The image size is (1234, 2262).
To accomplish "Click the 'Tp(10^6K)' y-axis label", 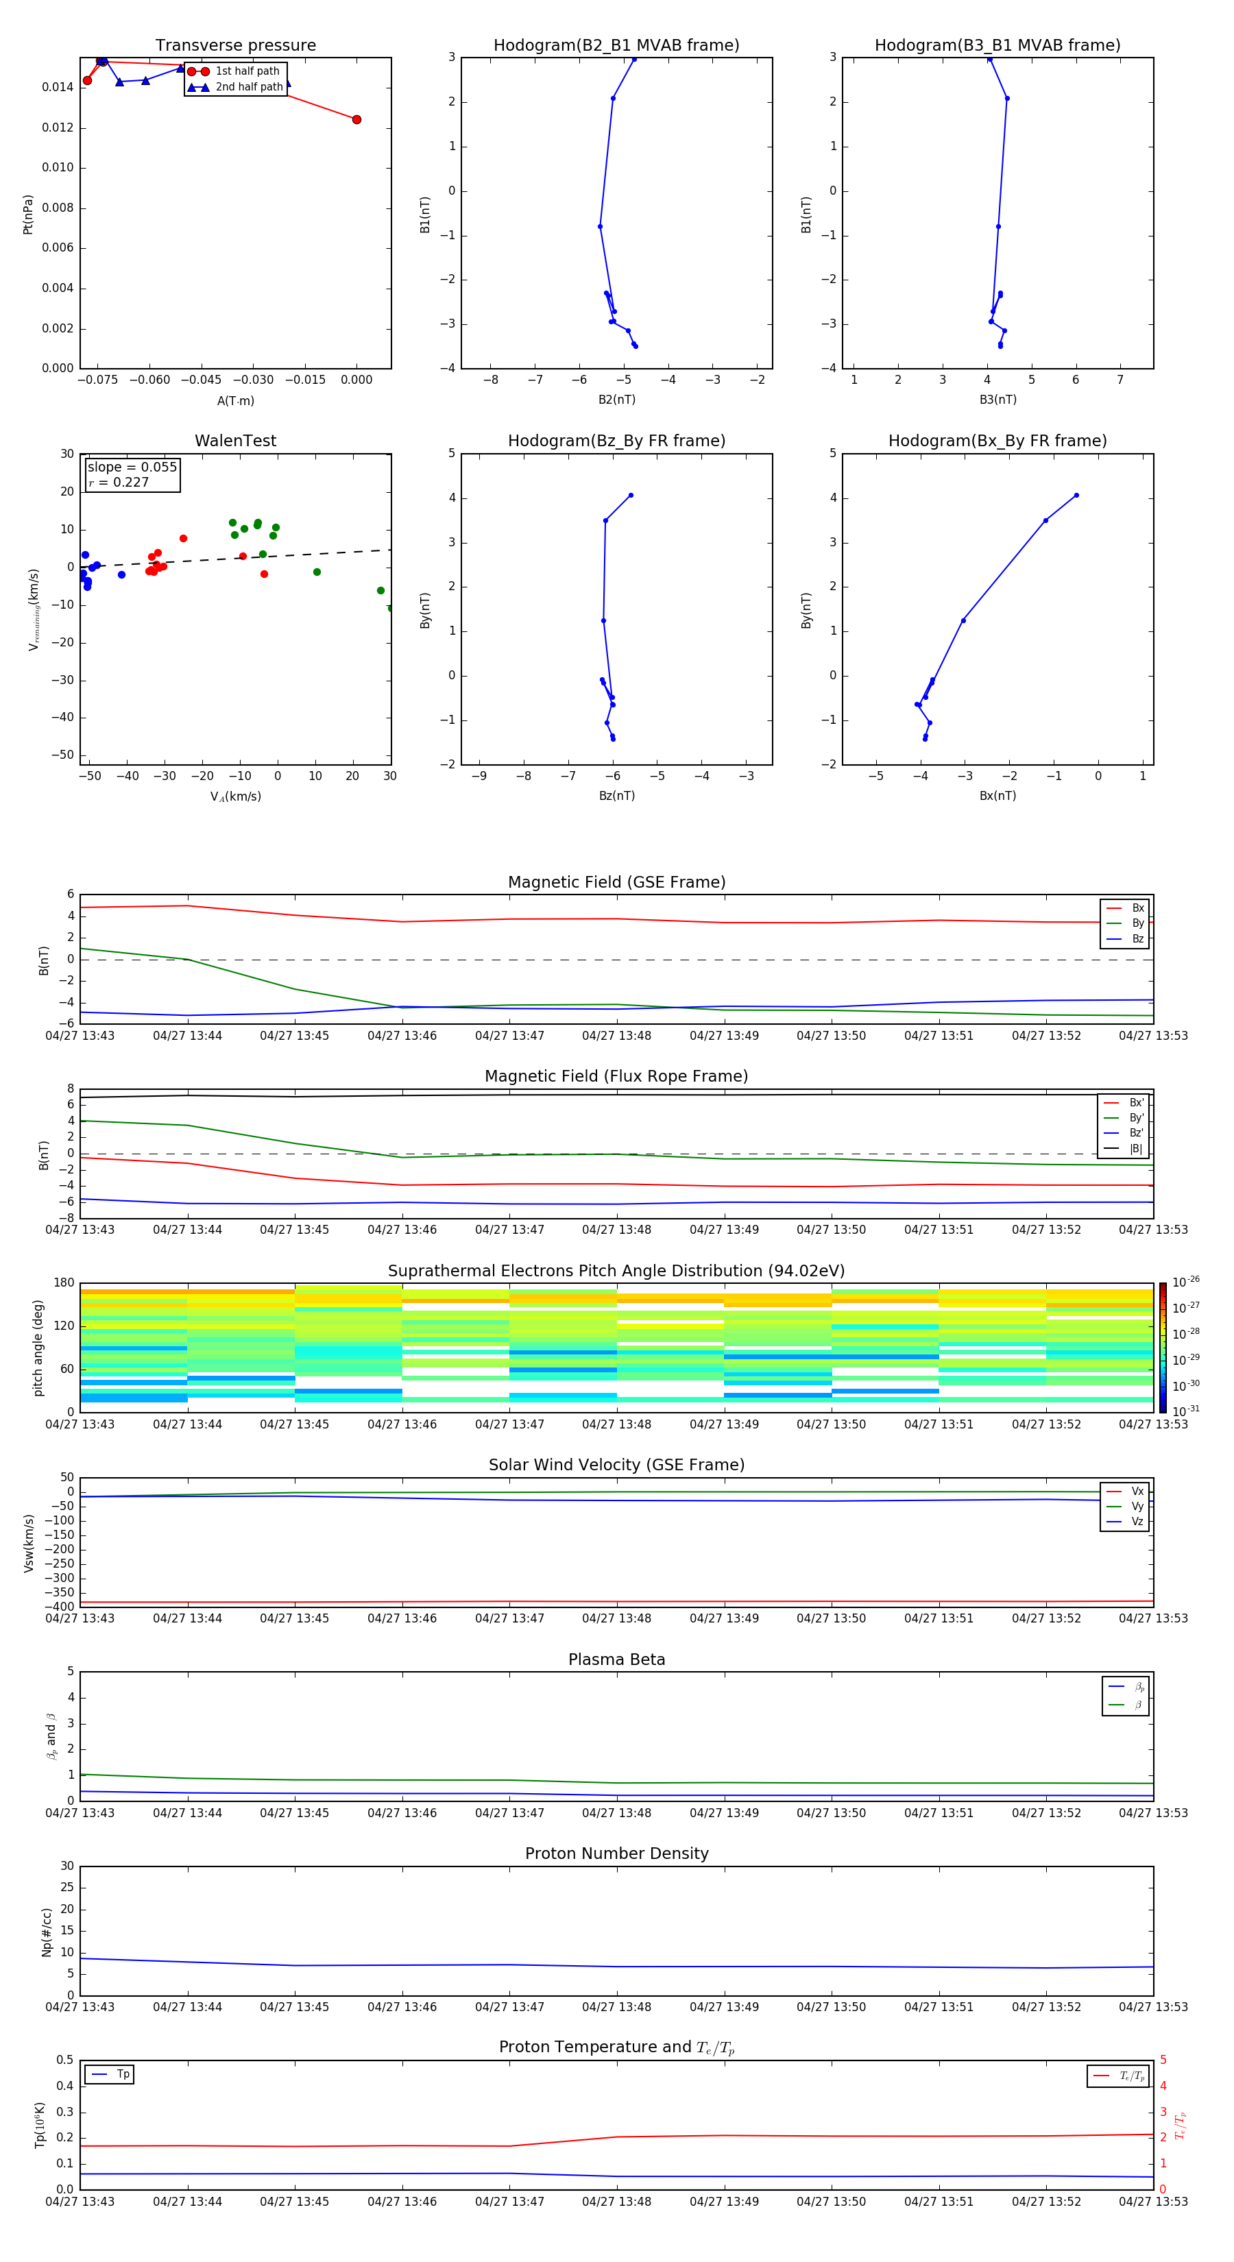I will point(40,2125).
